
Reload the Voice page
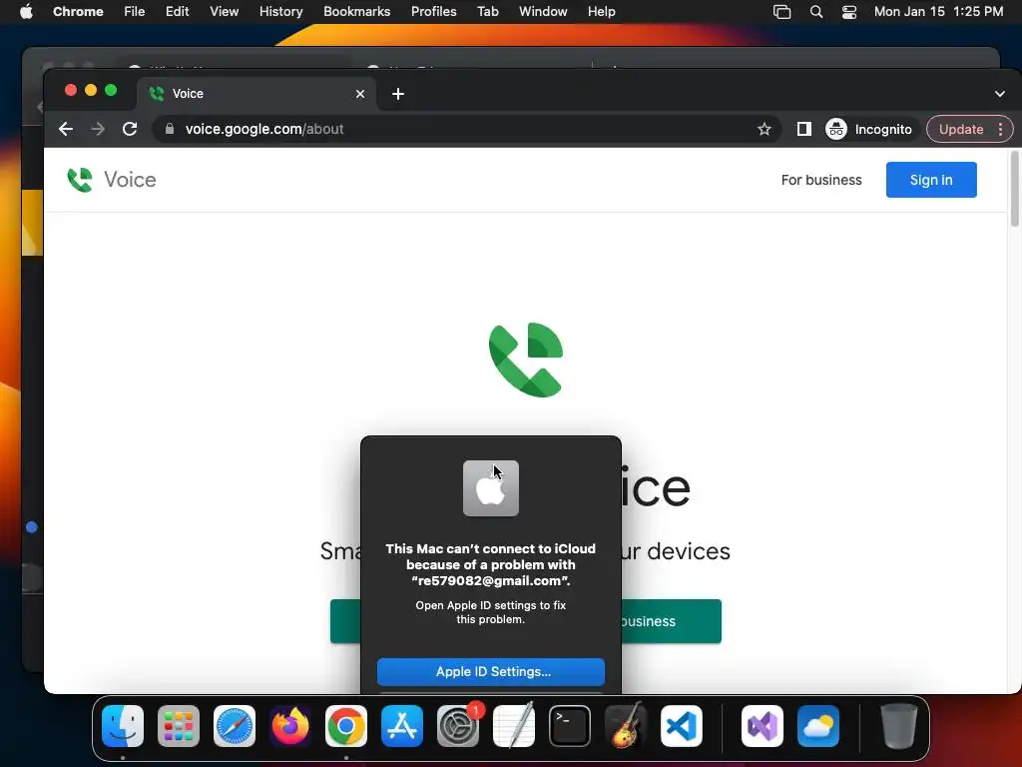[x=130, y=129]
